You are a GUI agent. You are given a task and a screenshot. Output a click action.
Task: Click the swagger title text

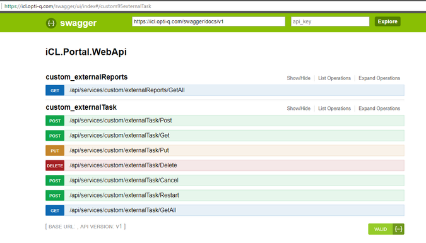tap(78, 23)
